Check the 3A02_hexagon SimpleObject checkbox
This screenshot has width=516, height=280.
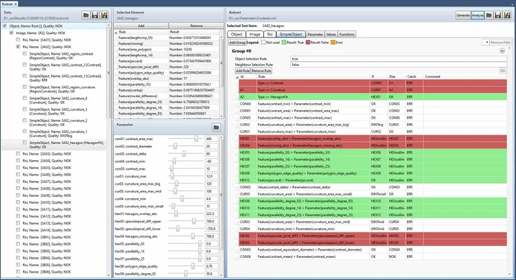coord(25,143)
